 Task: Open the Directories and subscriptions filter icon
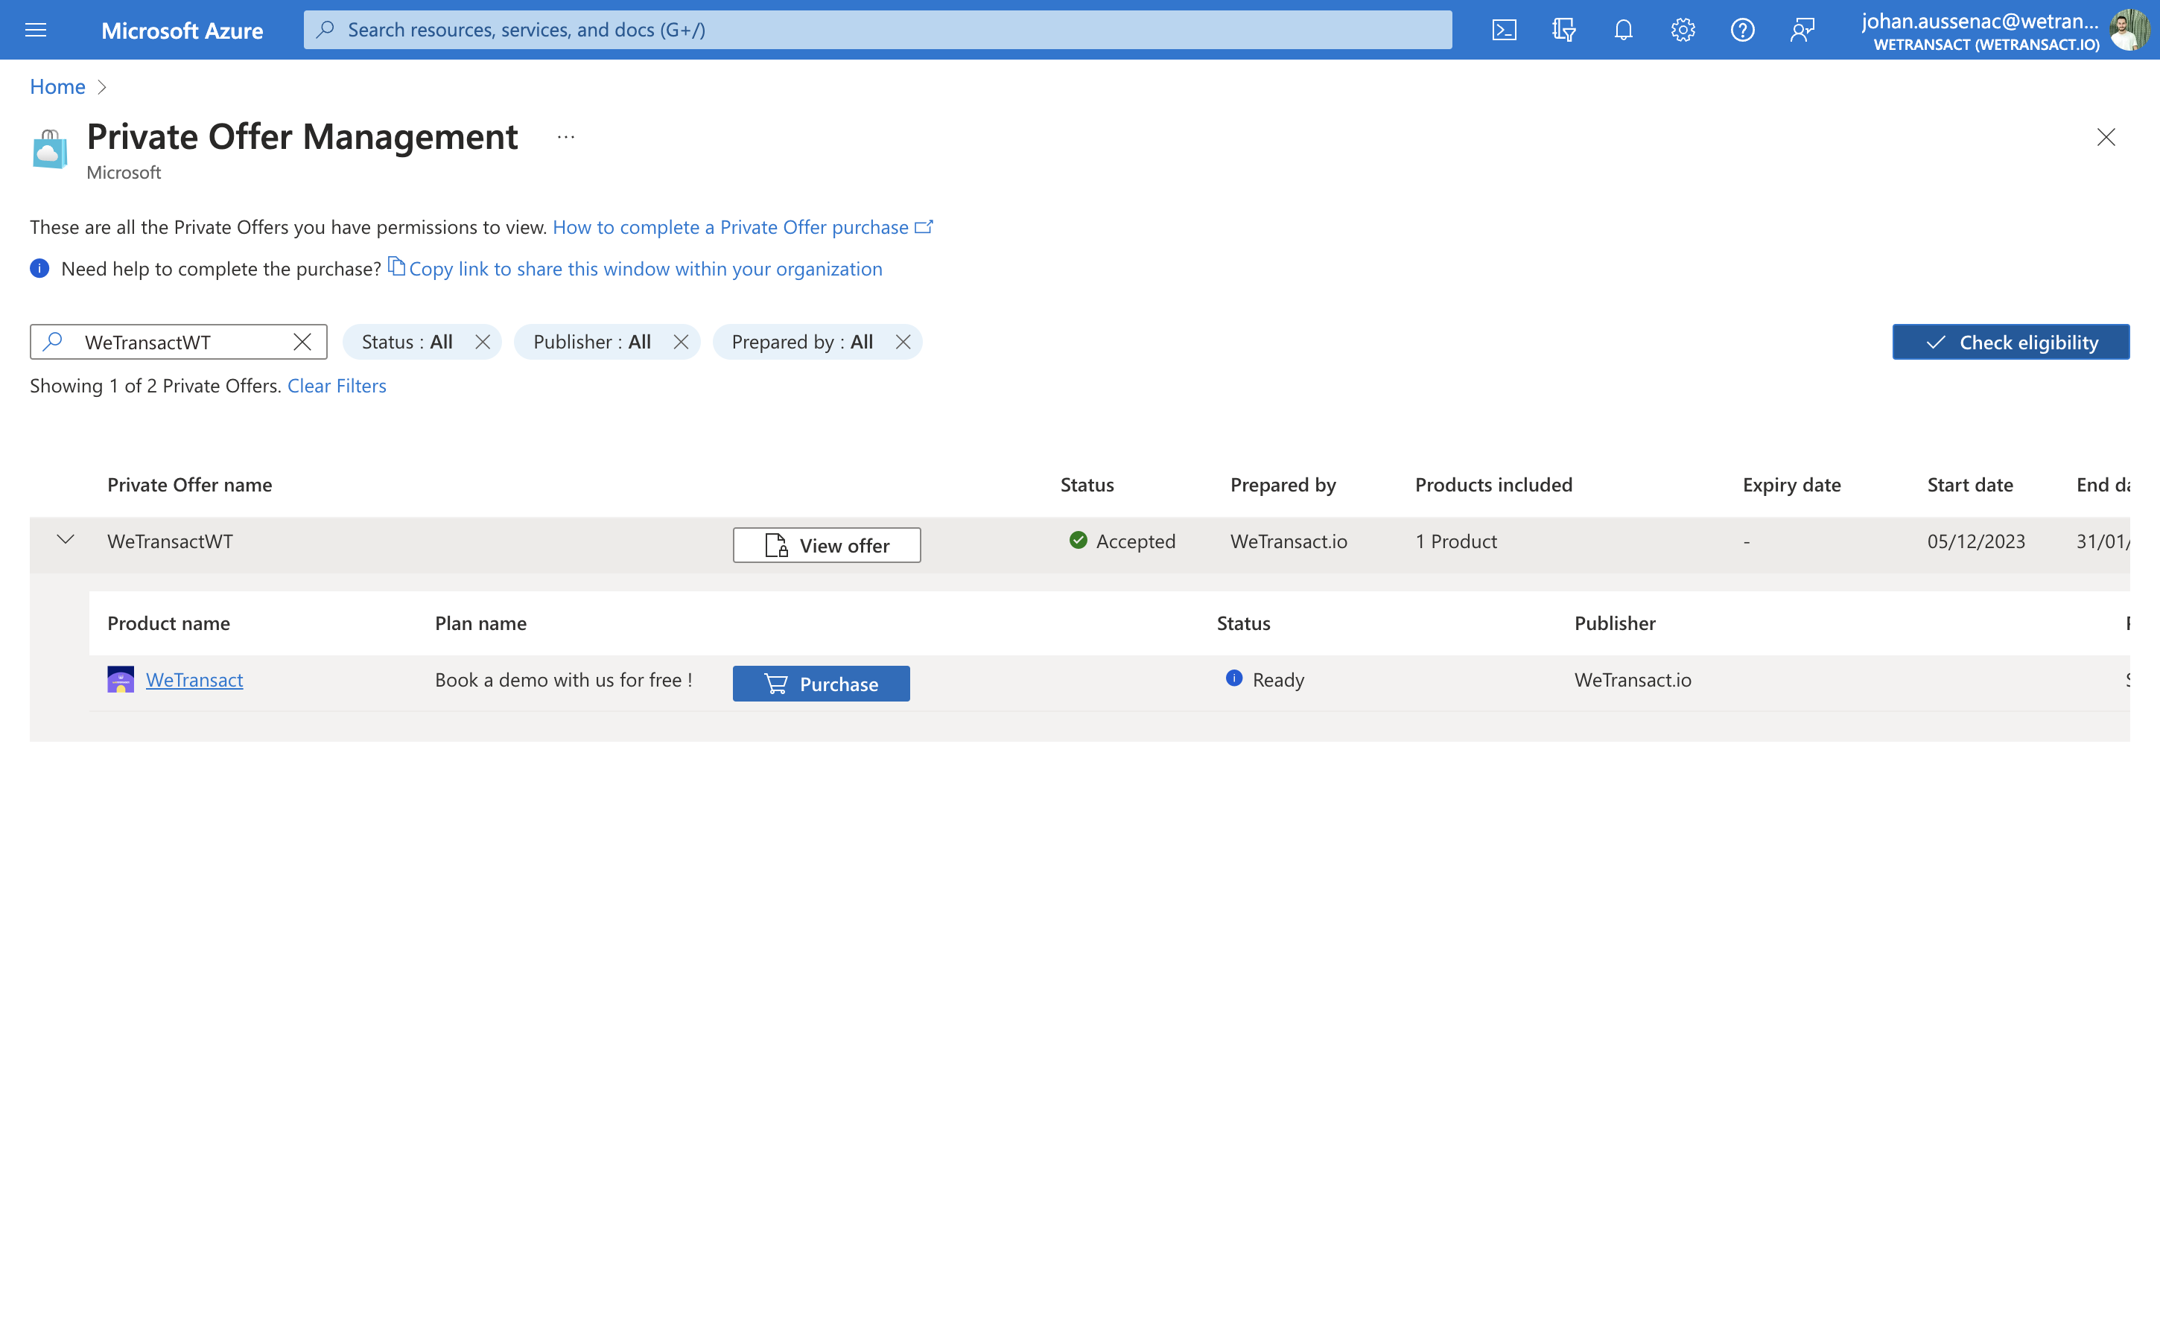pos(1563,30)
